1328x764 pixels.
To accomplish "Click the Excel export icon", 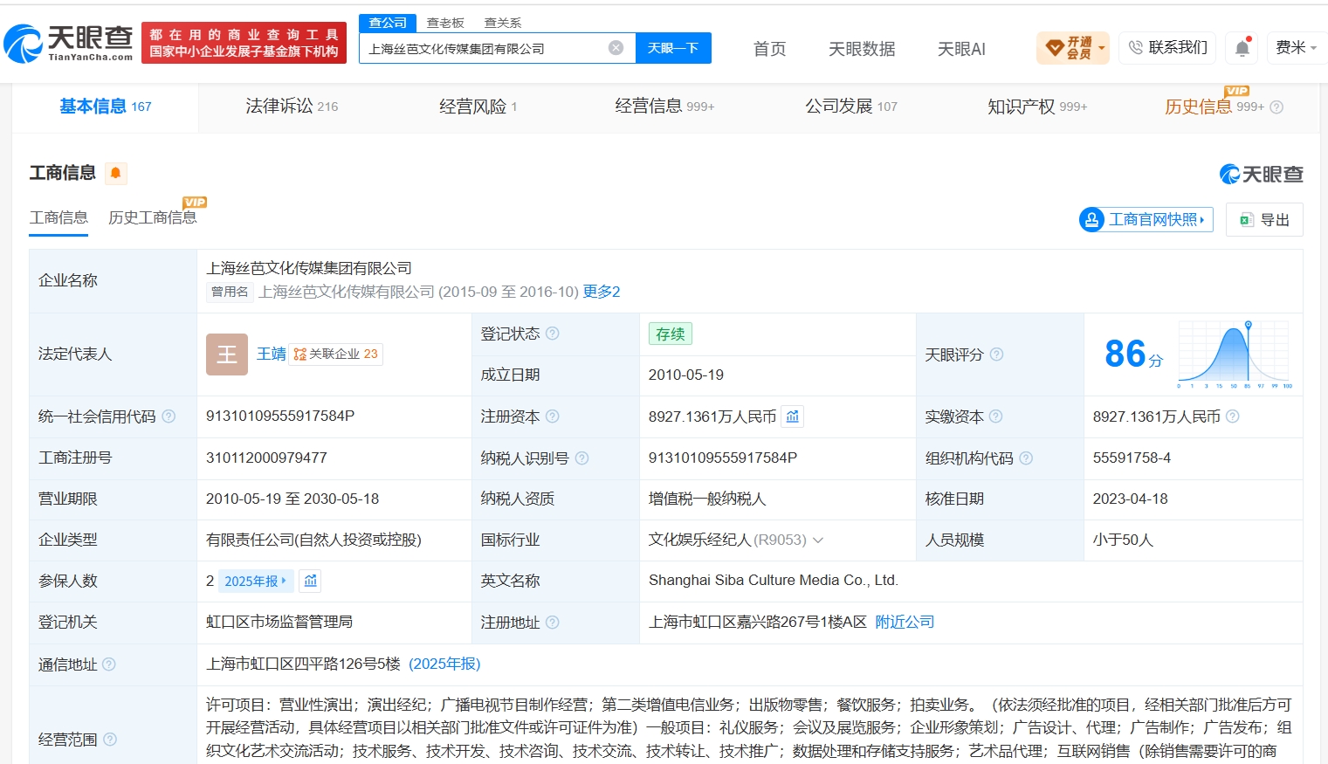I will [1247, 220].
